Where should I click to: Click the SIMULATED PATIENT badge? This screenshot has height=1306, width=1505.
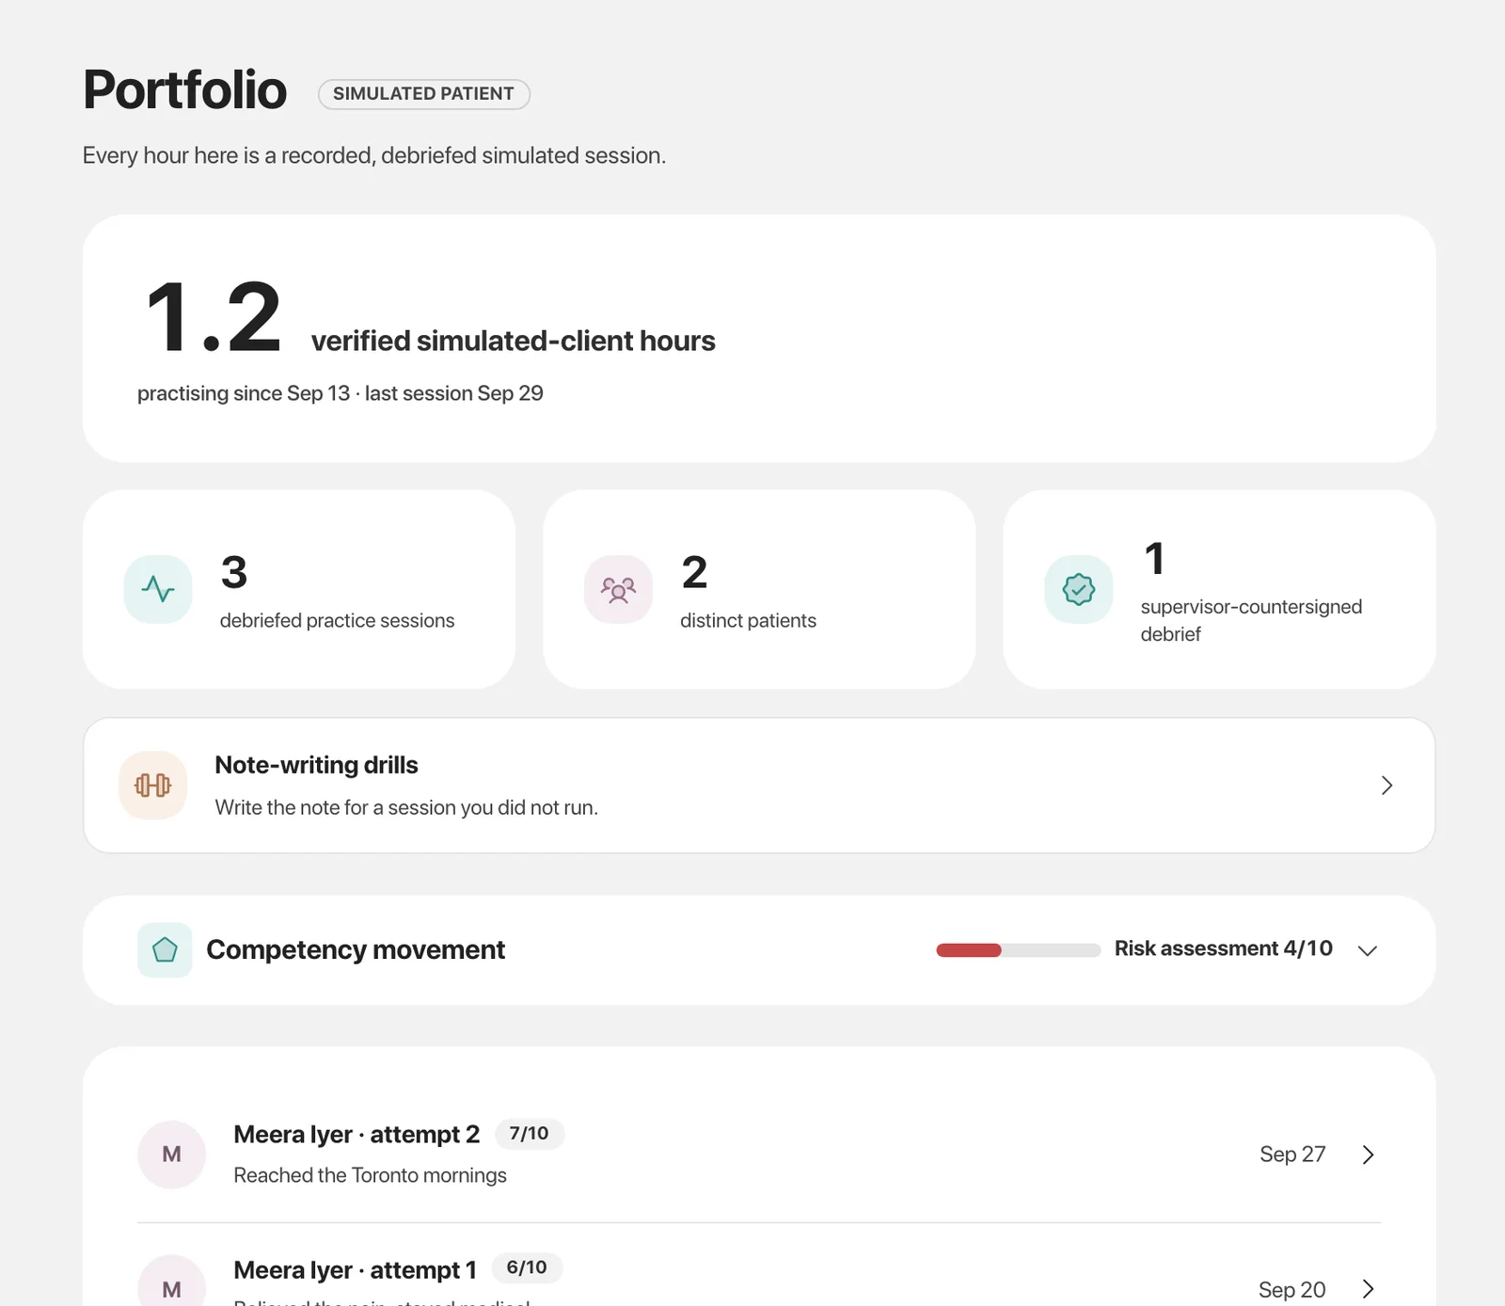pos(424,94)
